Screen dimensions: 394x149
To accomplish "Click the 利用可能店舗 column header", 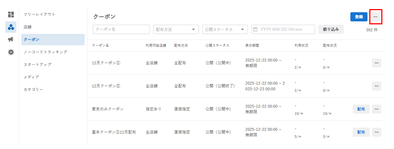I will pos(156,46).
